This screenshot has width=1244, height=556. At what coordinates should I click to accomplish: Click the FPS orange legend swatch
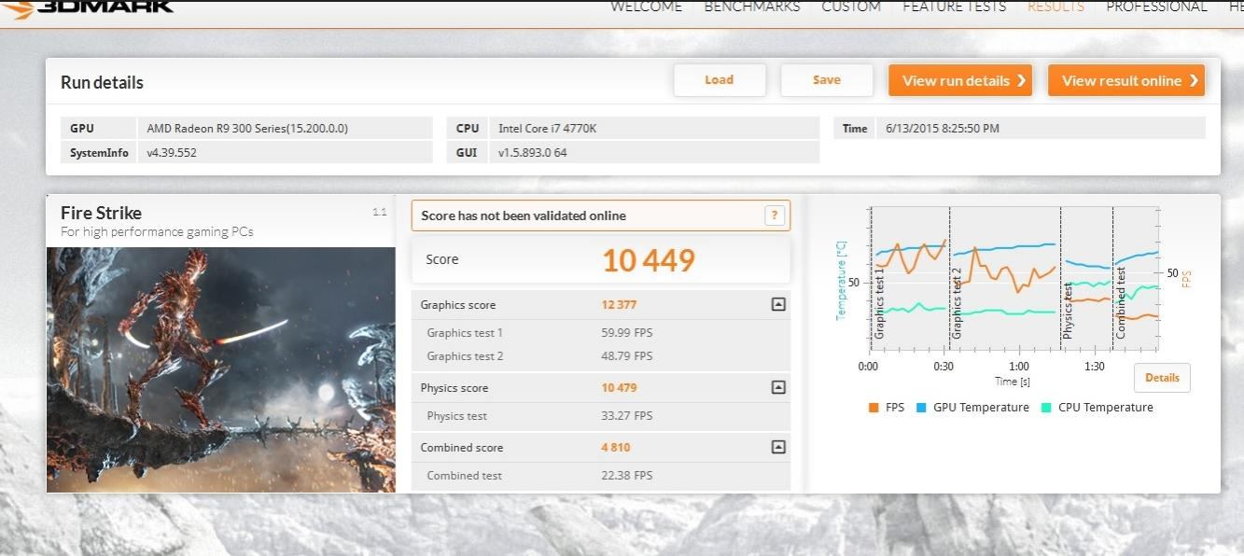click(874, 408)
